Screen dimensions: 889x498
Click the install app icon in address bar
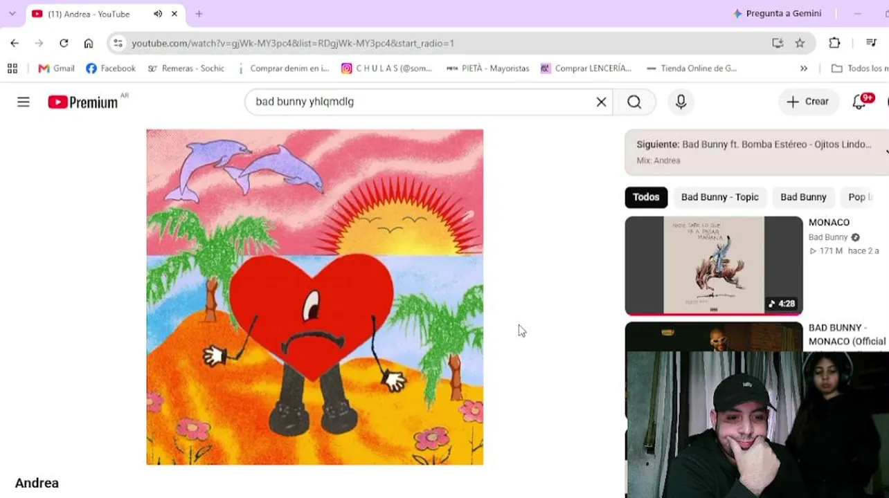pyautogui.click(x=778, y=43)
